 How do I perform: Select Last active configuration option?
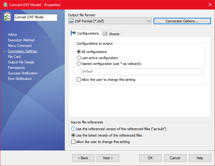tap(79, 58)
